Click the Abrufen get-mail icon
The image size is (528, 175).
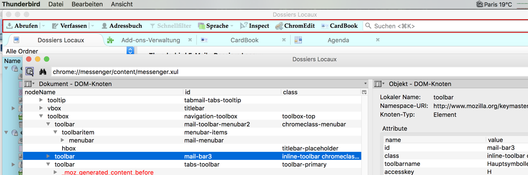(9, 25)
